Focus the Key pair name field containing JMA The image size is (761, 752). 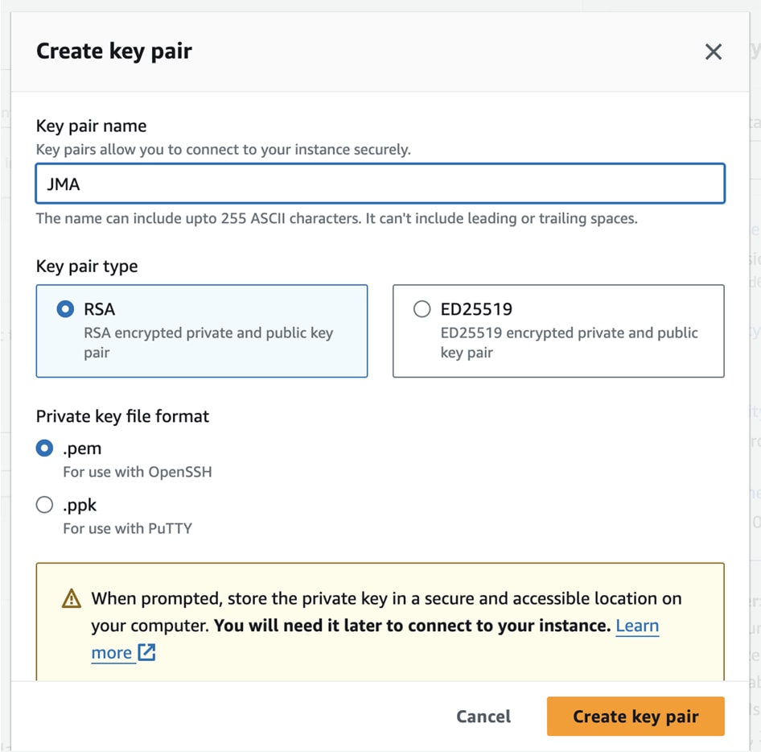pos(380,184)
